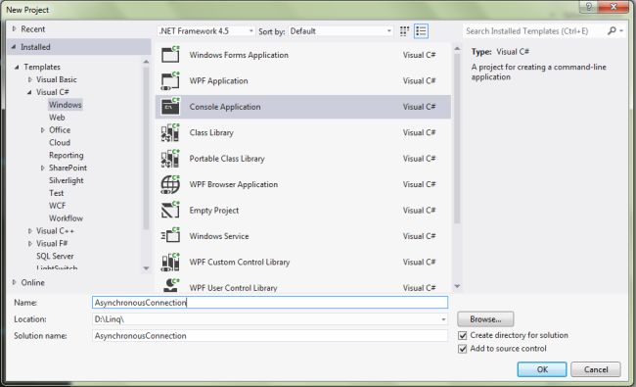636x387 pixels.
Task: Open the .NET Framework 4.5 dropdown
Action: tap(206, 31)
